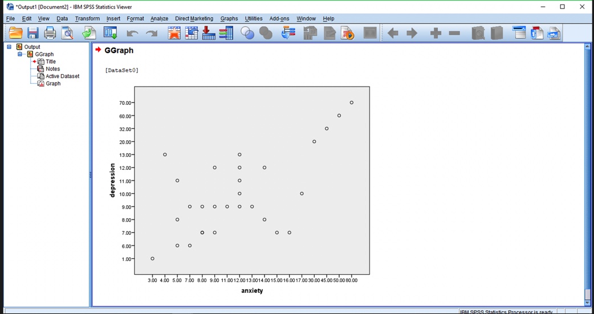Select Active Dataset in the outline
The height and width of the screenshot is (314, 594).
63,76
